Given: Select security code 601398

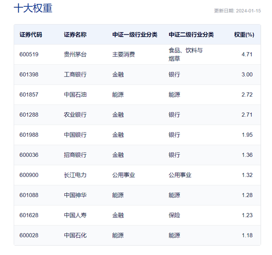Looking at the screenshot, I should [29, 75].
